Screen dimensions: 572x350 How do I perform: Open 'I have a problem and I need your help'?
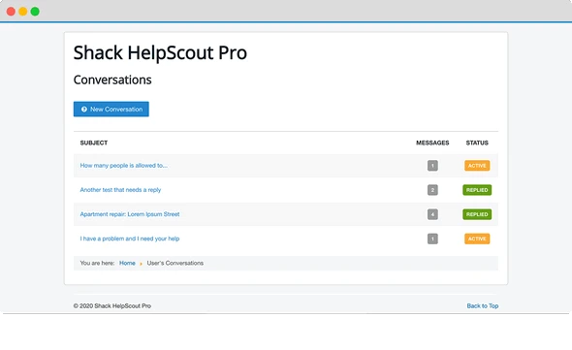(130, 239)
